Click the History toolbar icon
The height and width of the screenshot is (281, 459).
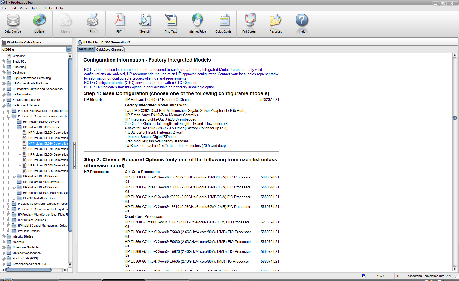click(66, 21)
